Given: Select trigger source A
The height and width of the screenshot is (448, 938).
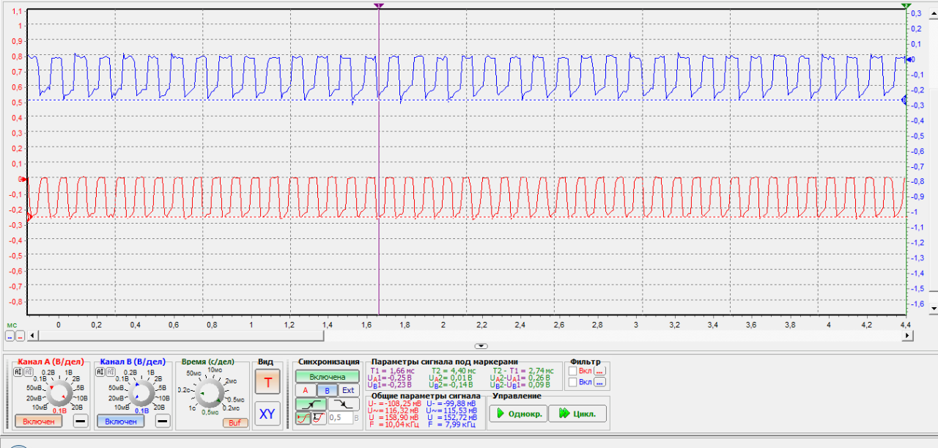Looking at the screenshot, I should [306, 391].
